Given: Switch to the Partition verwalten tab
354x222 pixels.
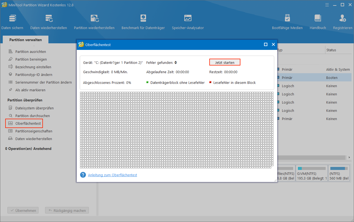Looking at the screenshot, I should [x=25, y=39].
